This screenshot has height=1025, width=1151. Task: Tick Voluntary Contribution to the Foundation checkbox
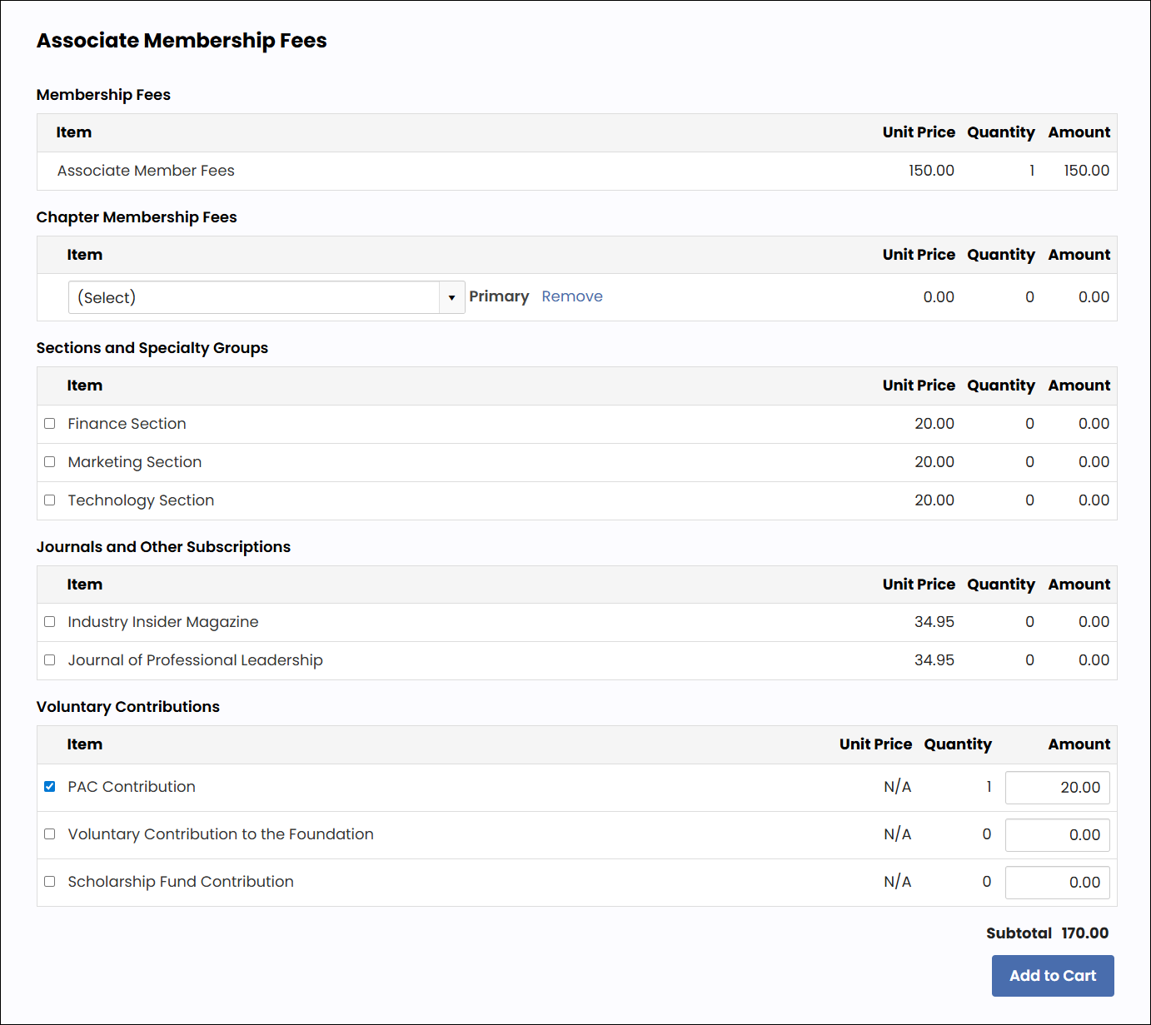tap(50, 834)
